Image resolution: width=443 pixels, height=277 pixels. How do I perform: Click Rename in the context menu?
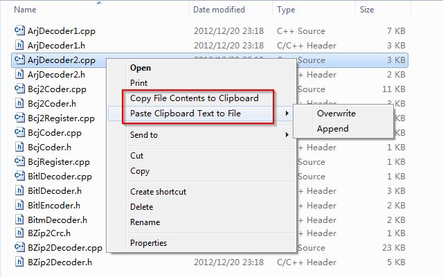(145, 222)
